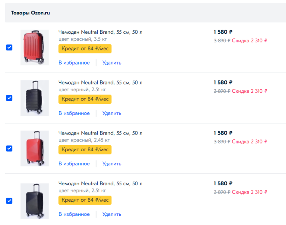Click 'В избранное' for the last item
This screenshot has width=286, height=225.
pyautogui.click(x=74, y=214)
